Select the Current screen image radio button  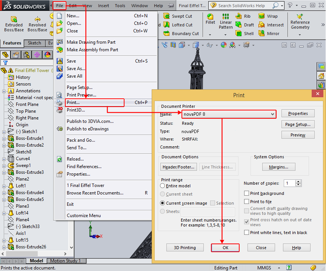[162, 203]
